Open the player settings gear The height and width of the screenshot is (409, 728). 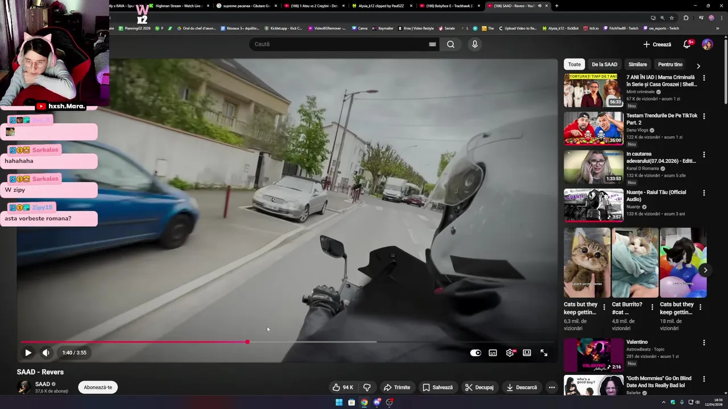pyautogui.click(x=510, y=353)
